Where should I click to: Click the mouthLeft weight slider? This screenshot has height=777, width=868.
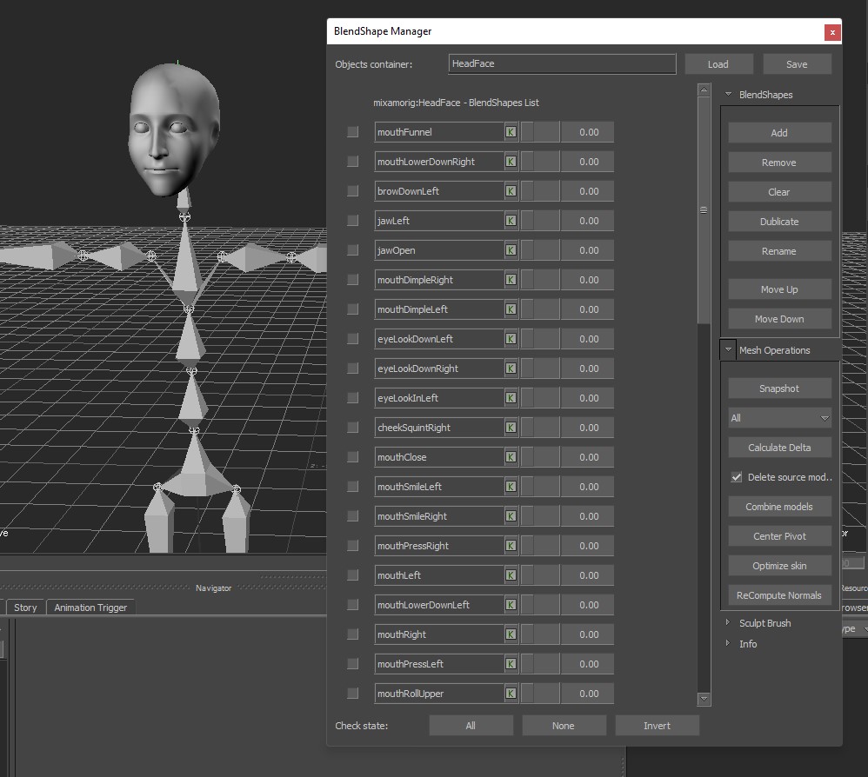(x=539, y=575)
